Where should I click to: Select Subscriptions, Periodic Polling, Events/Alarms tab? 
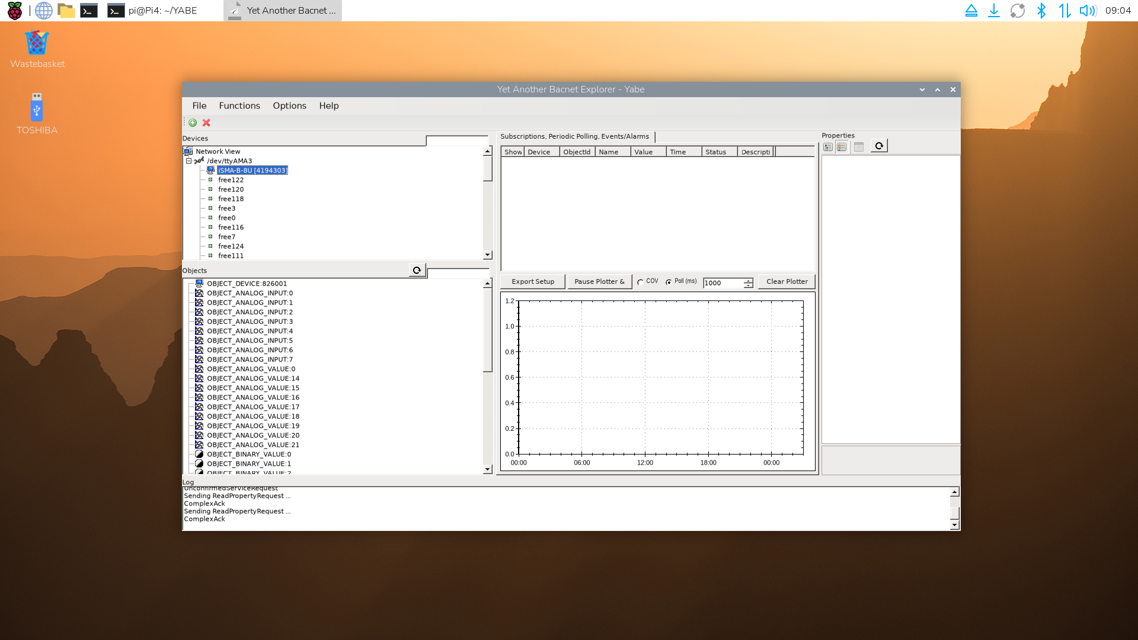point(575,136)
